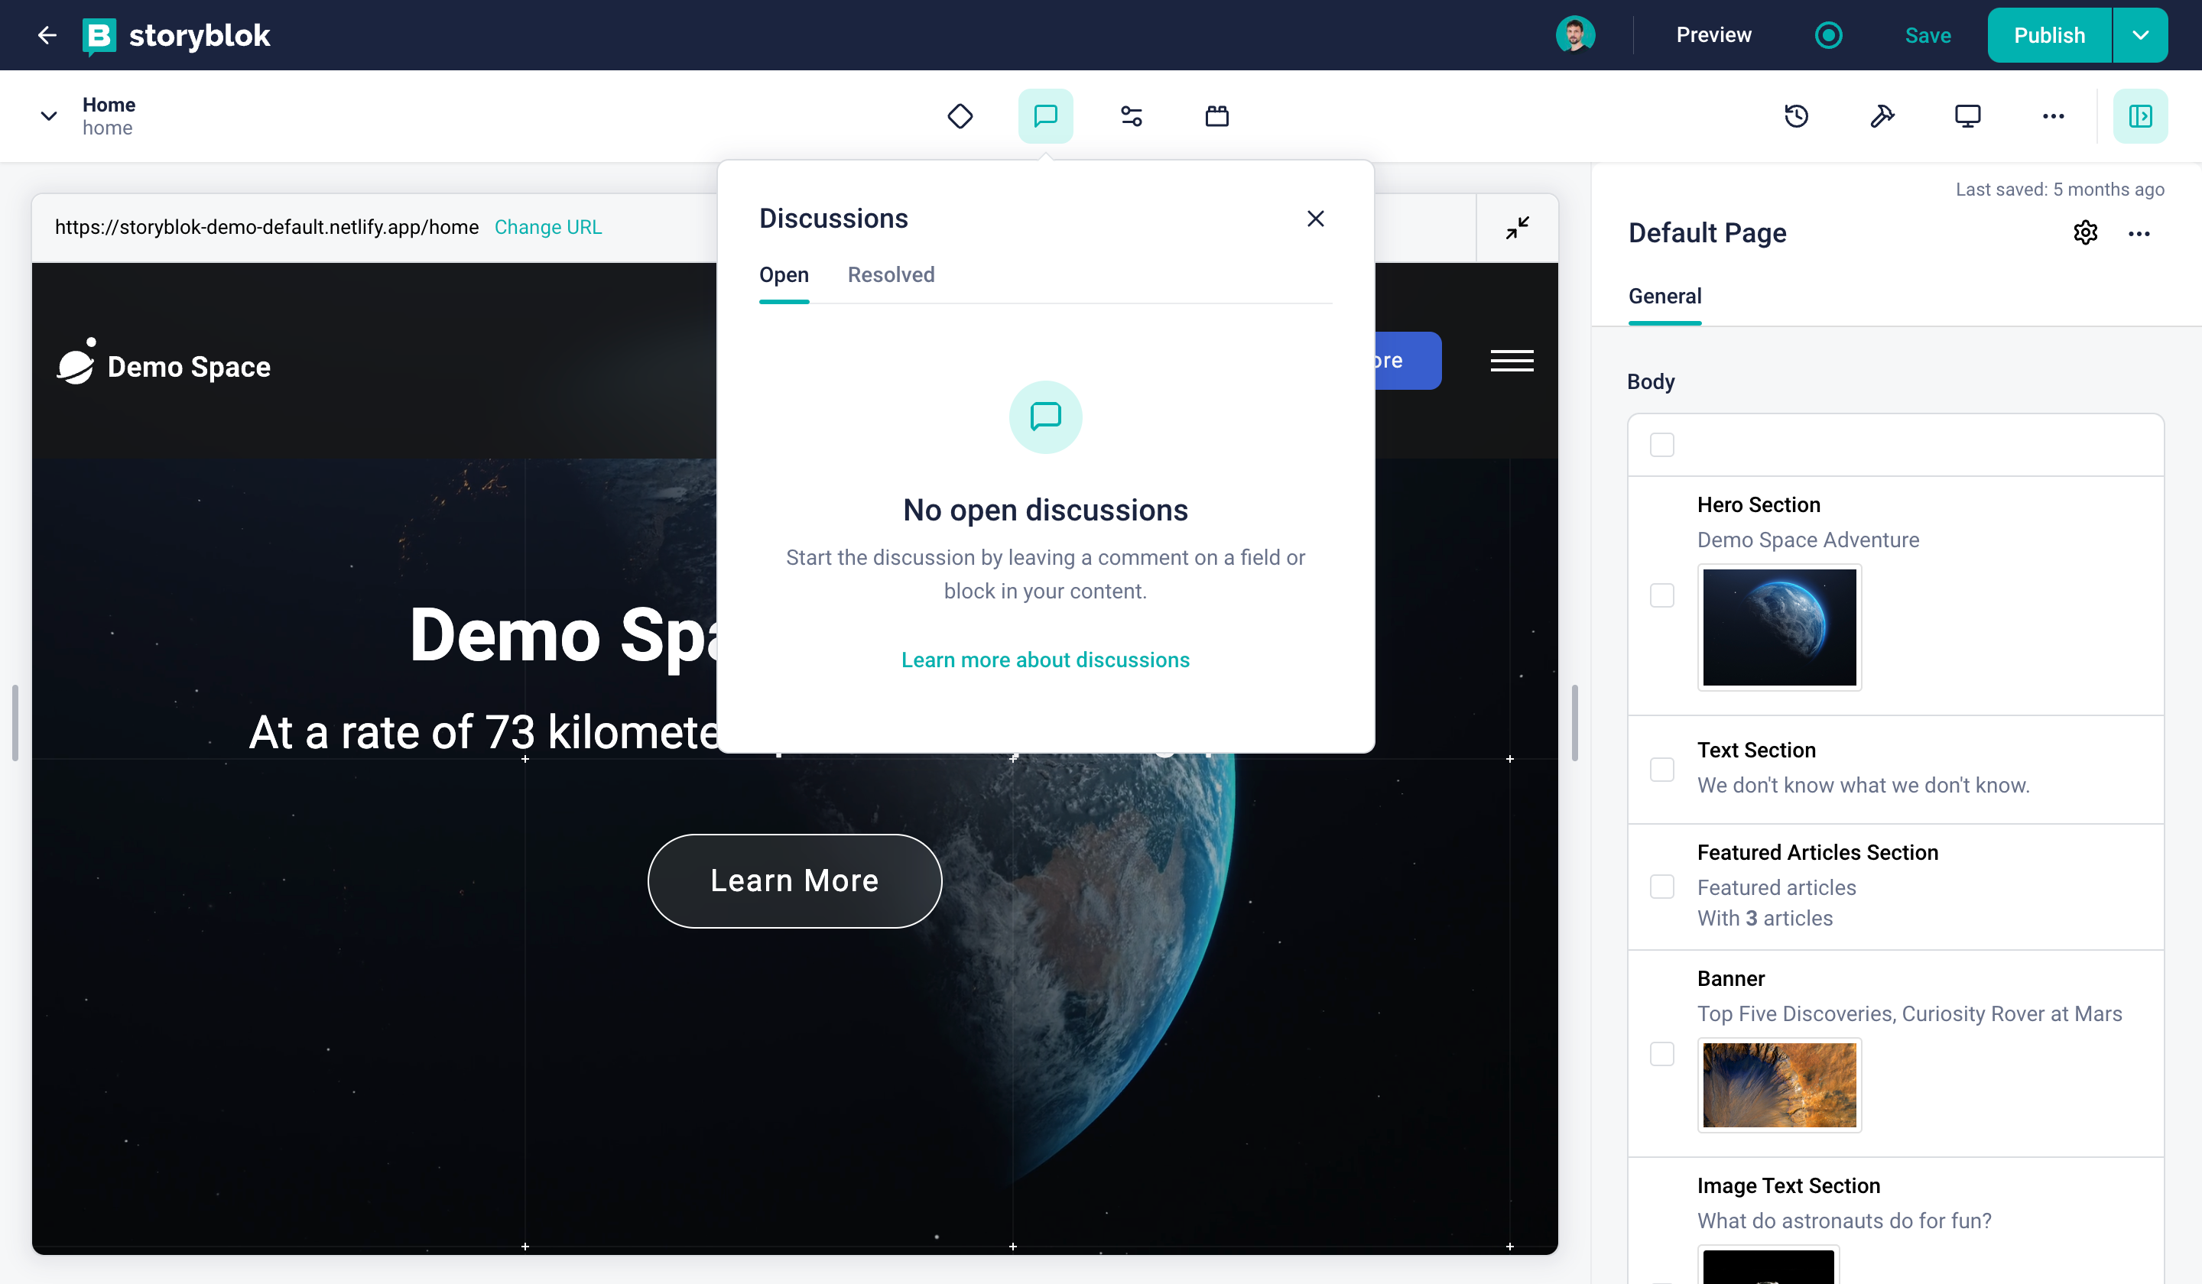This screenshot has height=1284, width=2202.
Task: Check the Text Section checkbox
Action: (1661, 769)
